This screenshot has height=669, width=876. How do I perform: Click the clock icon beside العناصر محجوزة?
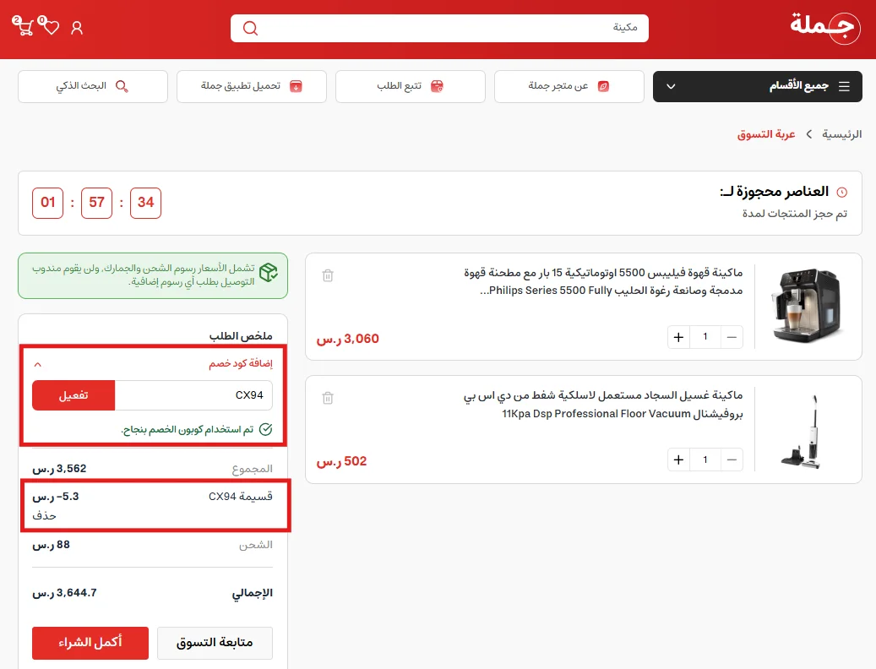point(841,192)
